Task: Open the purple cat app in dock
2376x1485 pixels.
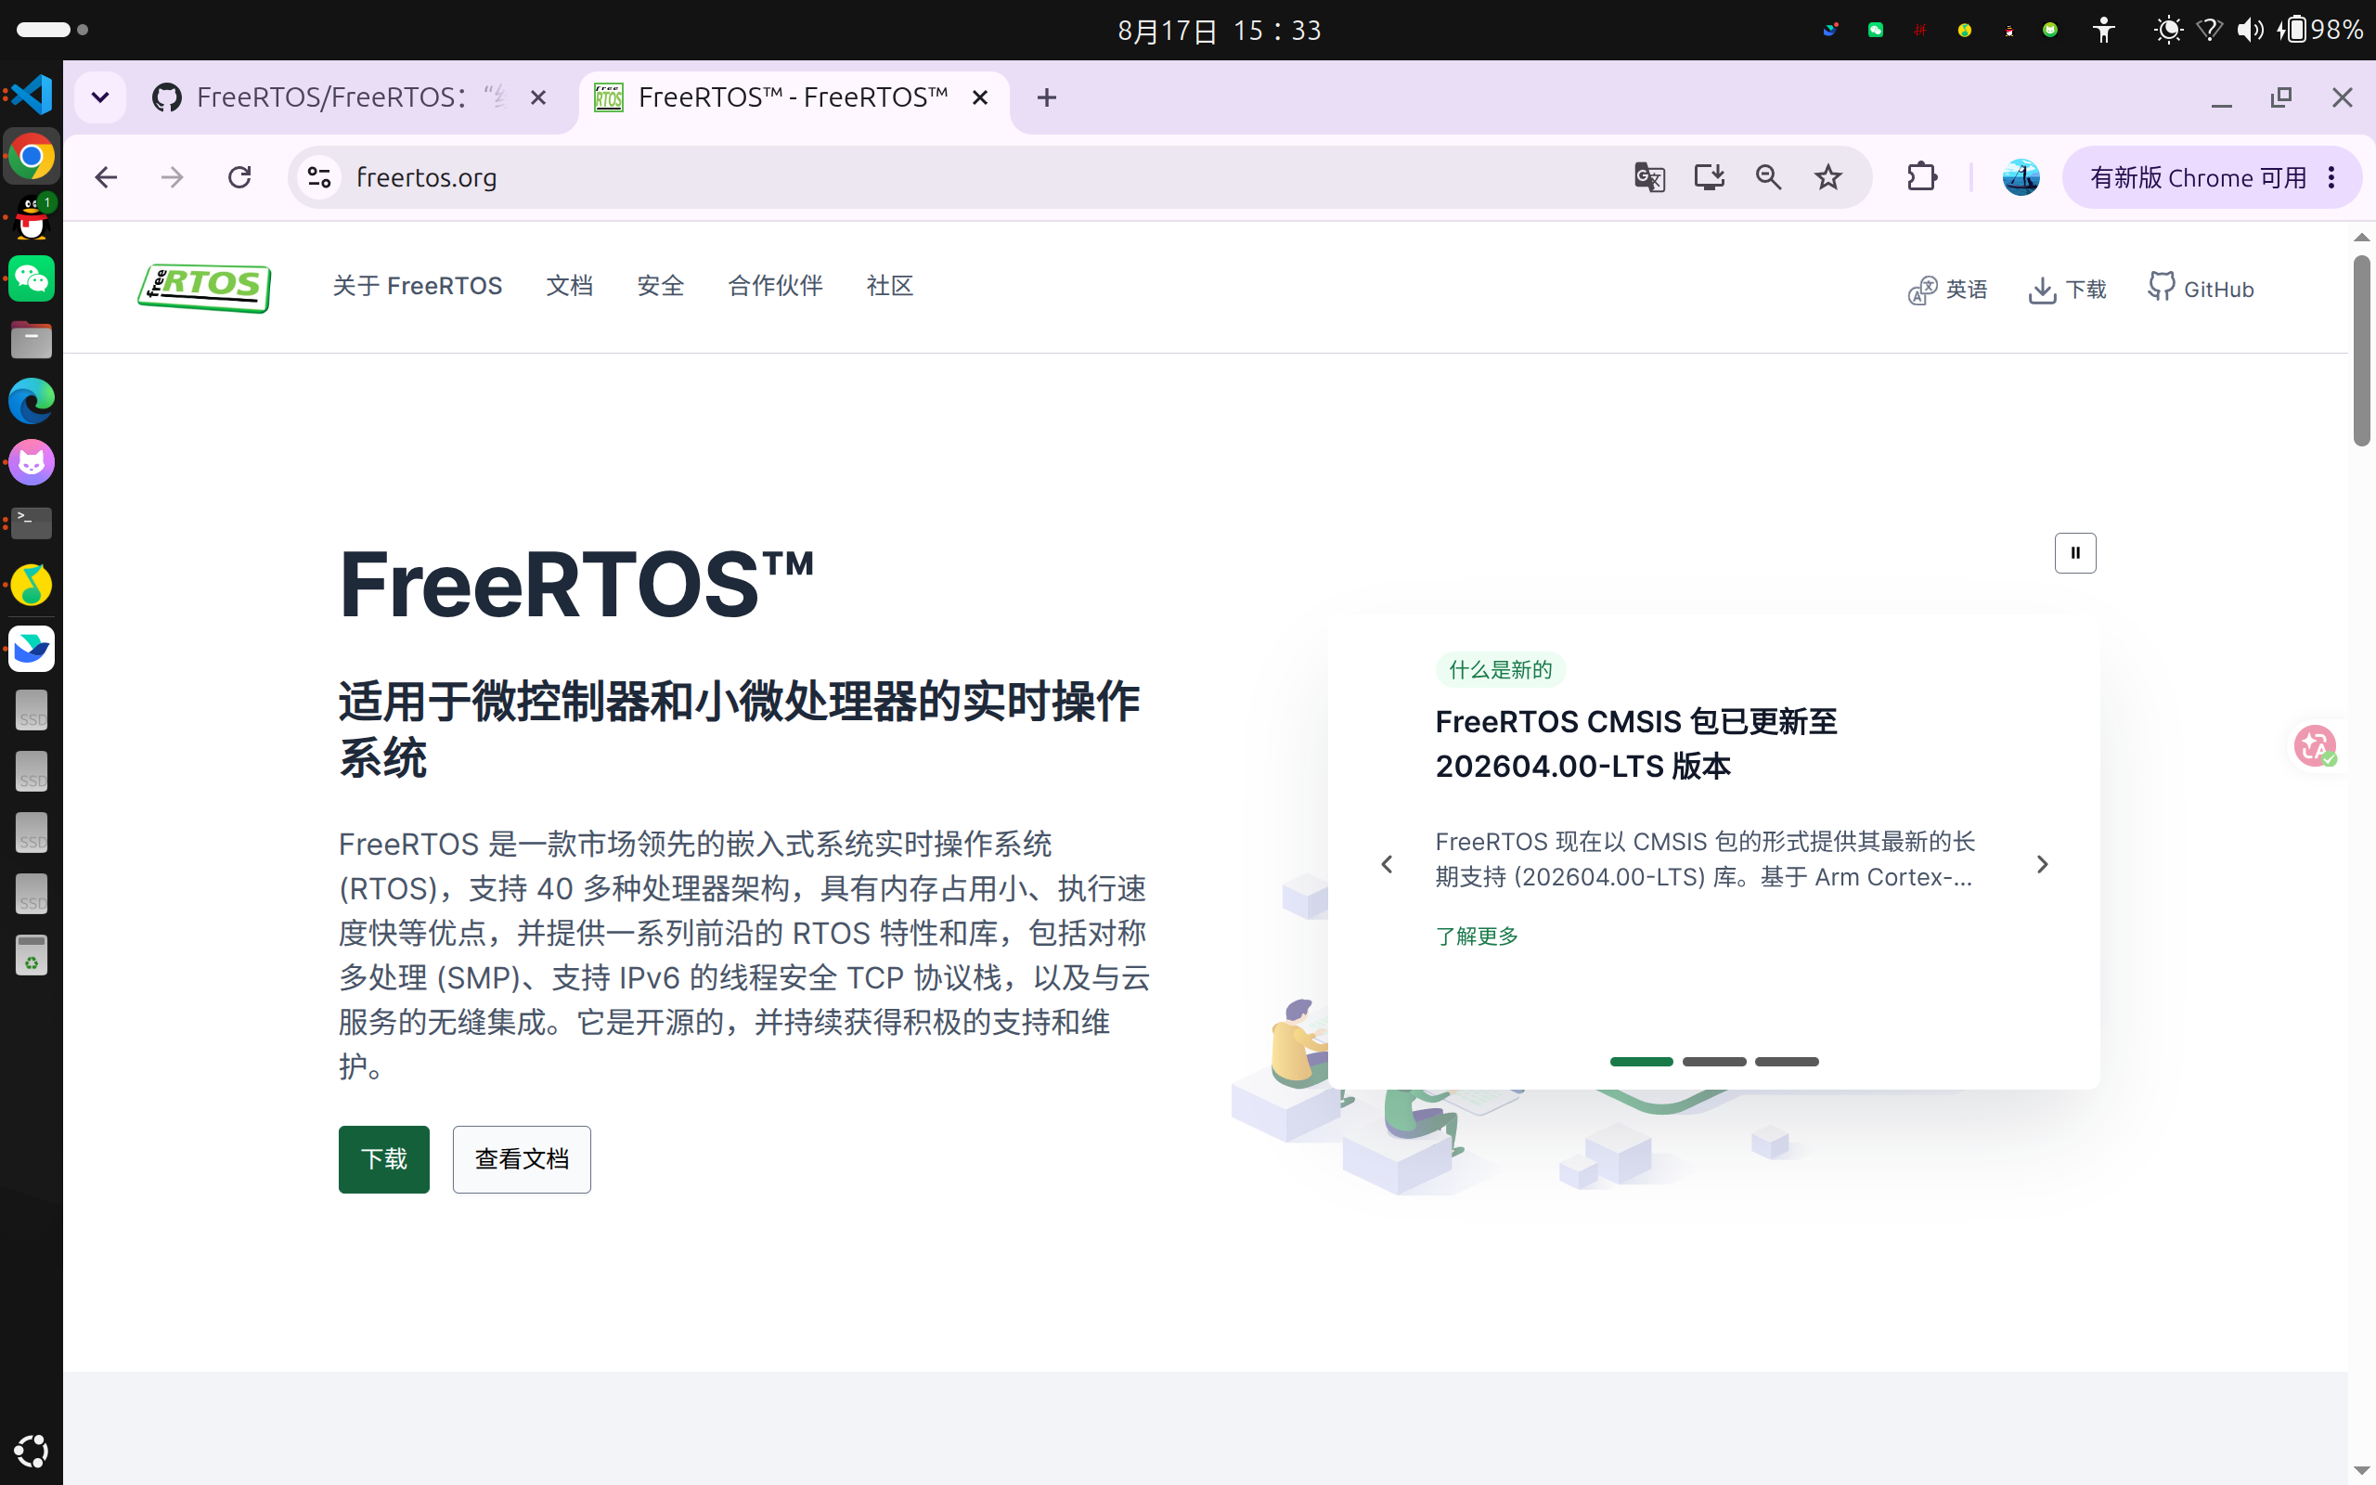Action: click(32, 462)
